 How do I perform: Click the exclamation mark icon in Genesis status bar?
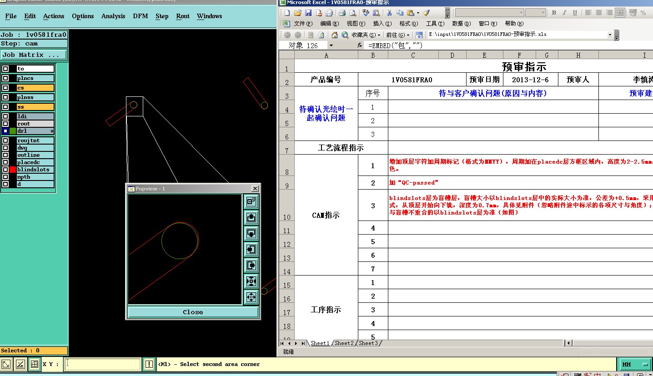tap(149, 364)
